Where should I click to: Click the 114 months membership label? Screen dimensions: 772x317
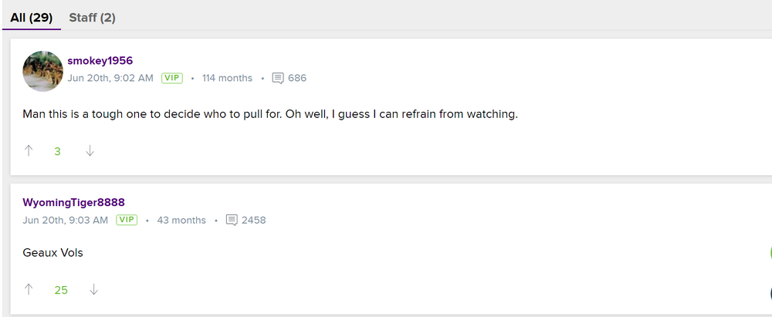pyautogui.click(x=227, y=78)
